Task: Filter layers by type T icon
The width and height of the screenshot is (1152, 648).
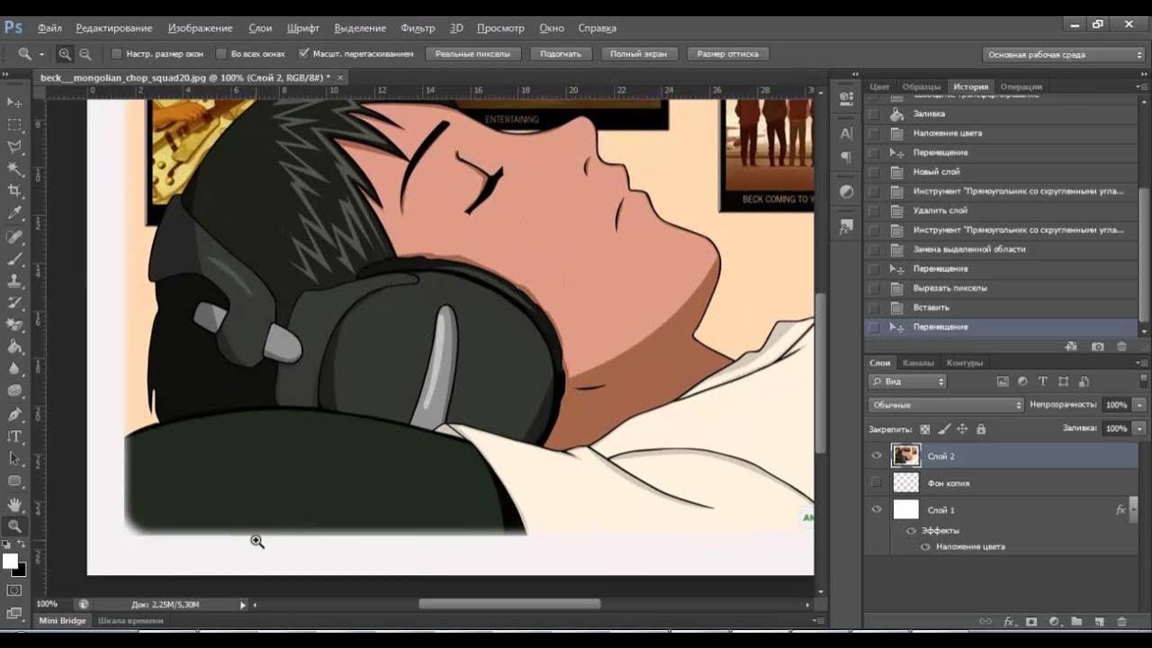Action: coord(1043,382)
